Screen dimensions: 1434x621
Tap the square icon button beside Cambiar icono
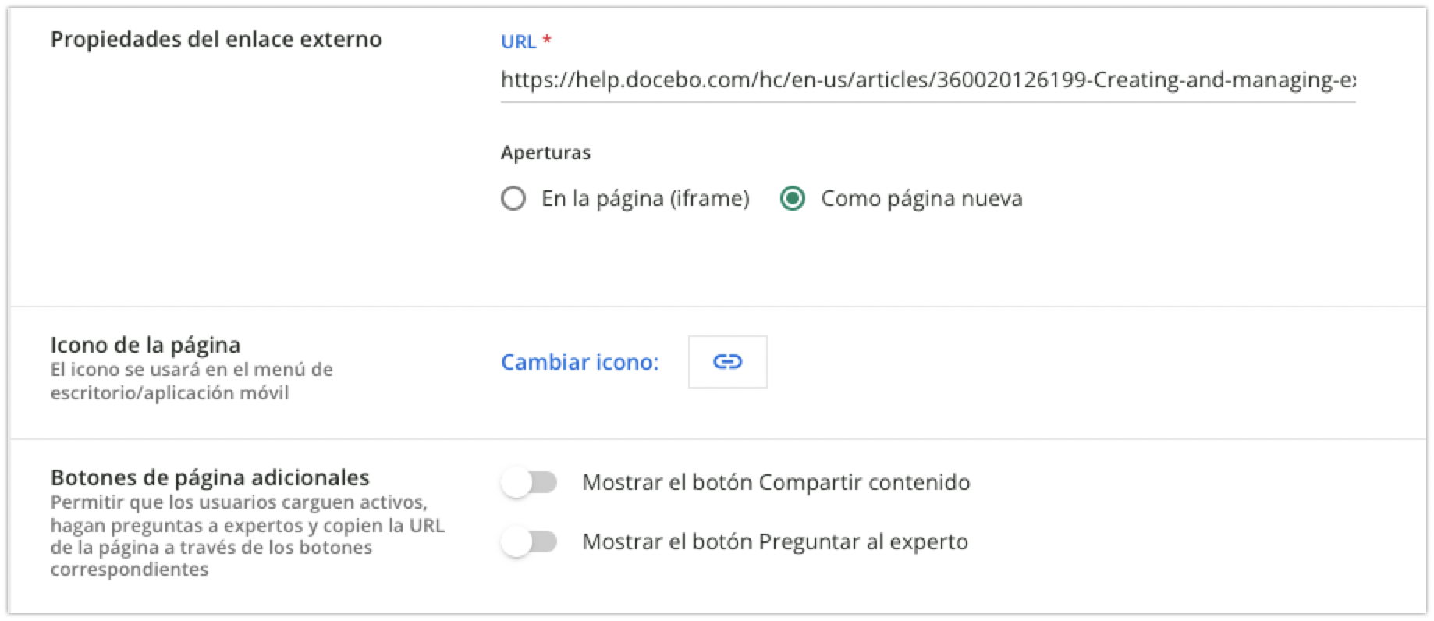(727, 361)
